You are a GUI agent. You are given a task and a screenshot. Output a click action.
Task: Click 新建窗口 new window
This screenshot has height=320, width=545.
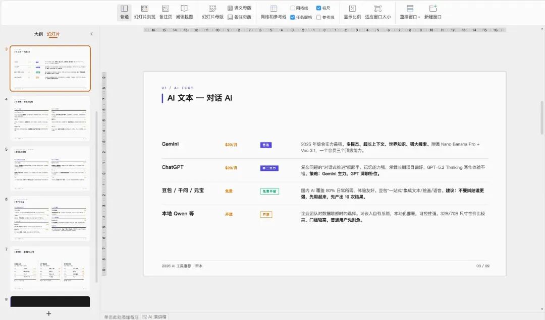[x=433, y=12]
